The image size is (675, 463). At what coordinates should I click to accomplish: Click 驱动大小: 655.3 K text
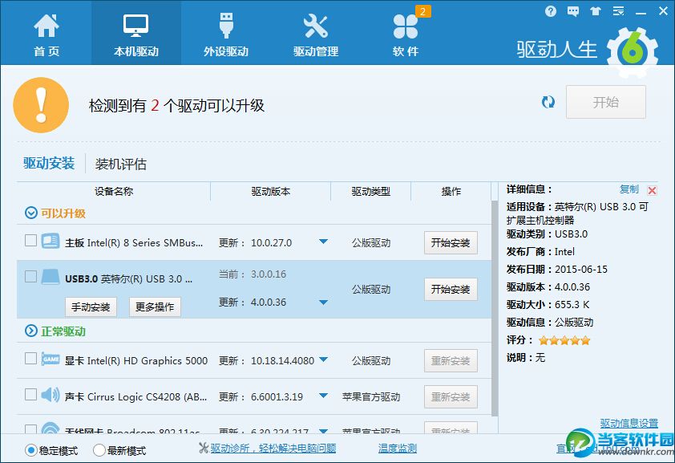548,305
